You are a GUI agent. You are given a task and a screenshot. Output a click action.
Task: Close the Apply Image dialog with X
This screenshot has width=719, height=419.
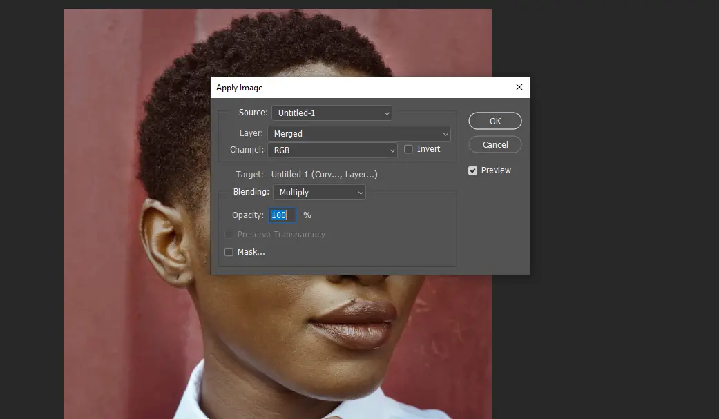519,87
